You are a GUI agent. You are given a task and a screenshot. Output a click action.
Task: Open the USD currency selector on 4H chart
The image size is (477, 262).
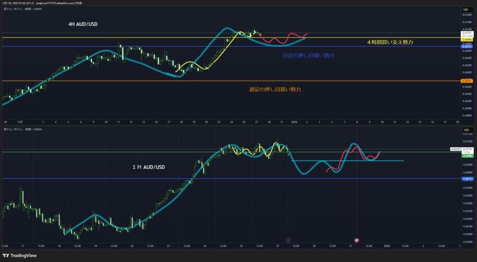tap(465, 9)
